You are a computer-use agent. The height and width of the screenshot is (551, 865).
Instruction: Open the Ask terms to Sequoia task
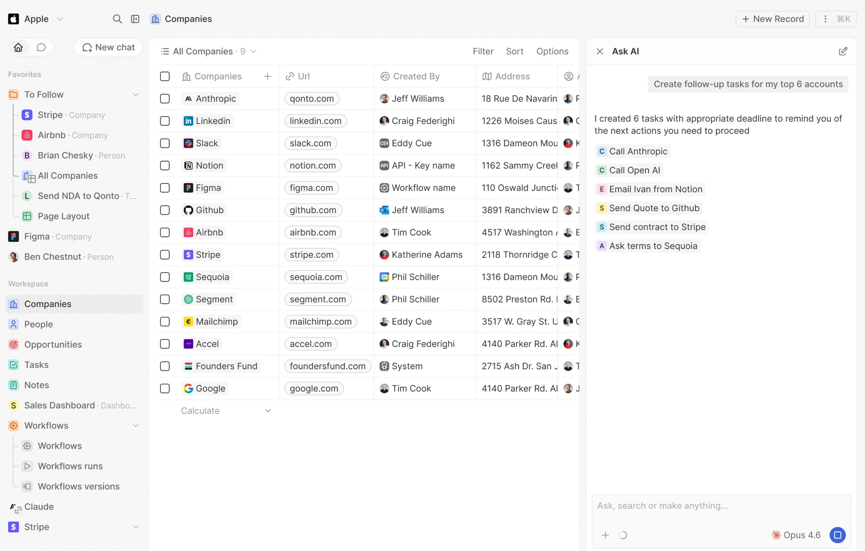(647, 246)
